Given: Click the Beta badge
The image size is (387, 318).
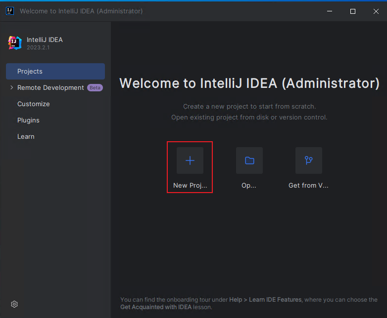Looking at the screenshot, I should tap(95, 88).
